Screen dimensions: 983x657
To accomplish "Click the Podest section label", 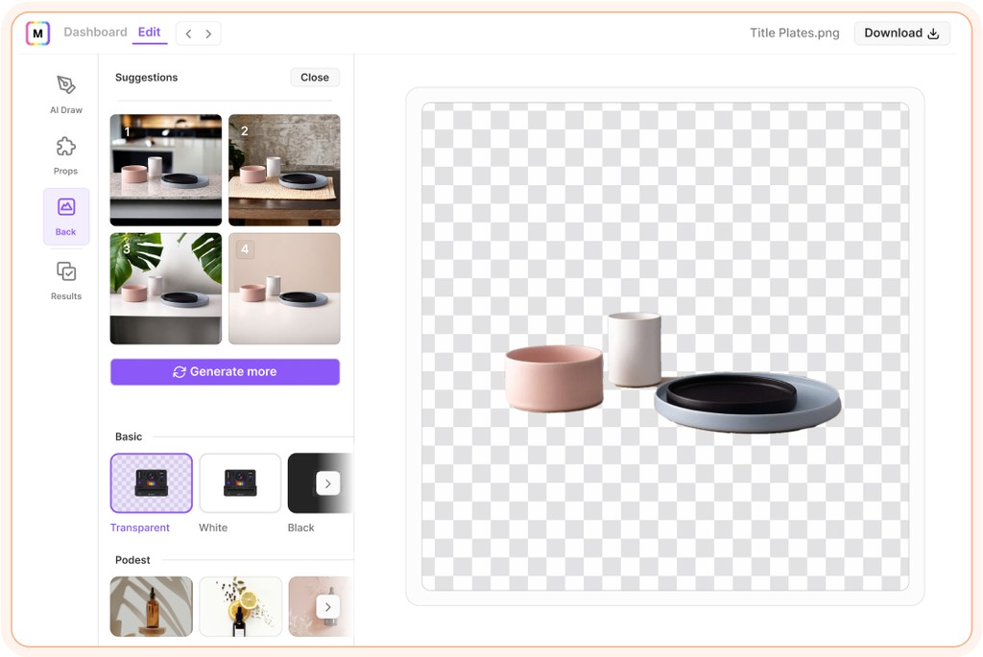I will 132,560.
